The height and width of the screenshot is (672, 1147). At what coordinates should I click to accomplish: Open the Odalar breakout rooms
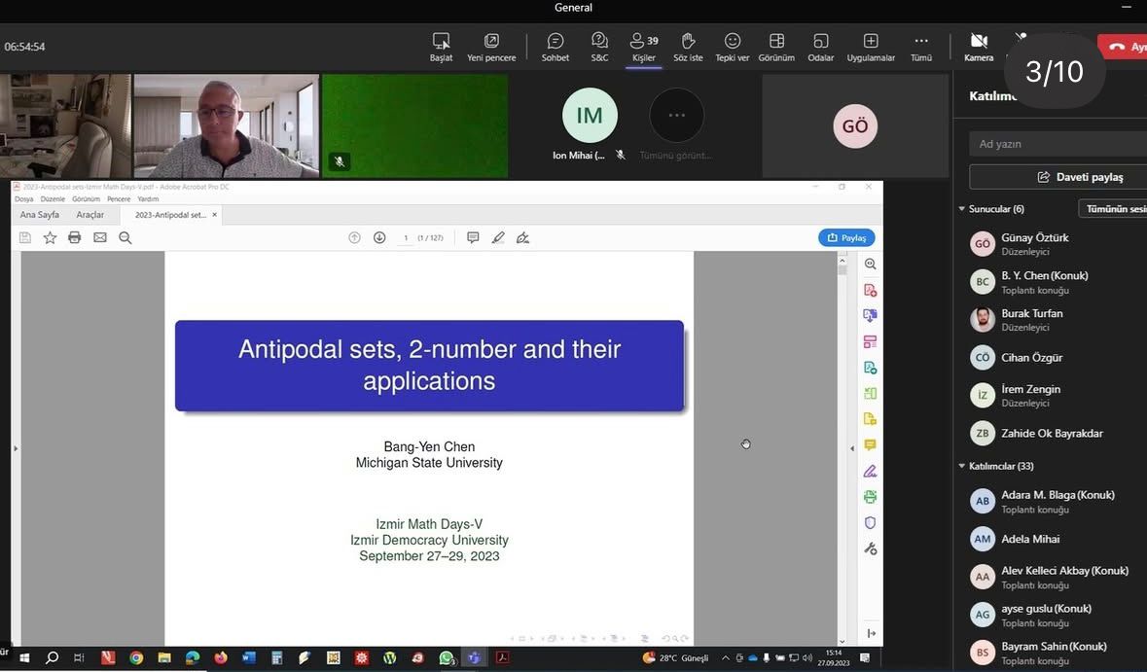[x=820, y=46]
